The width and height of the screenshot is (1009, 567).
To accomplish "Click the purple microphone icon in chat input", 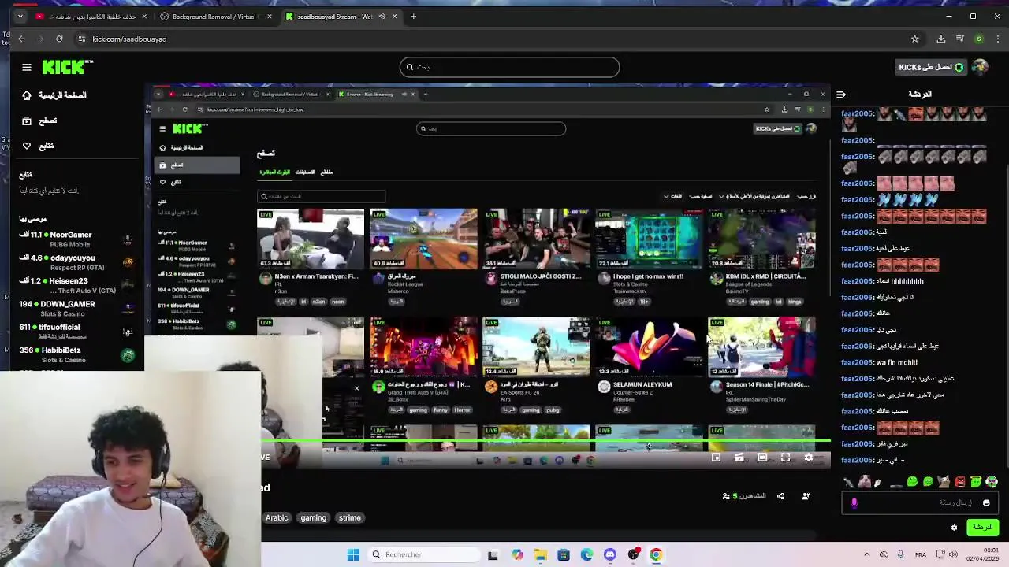I will click(x=854, y=502).
